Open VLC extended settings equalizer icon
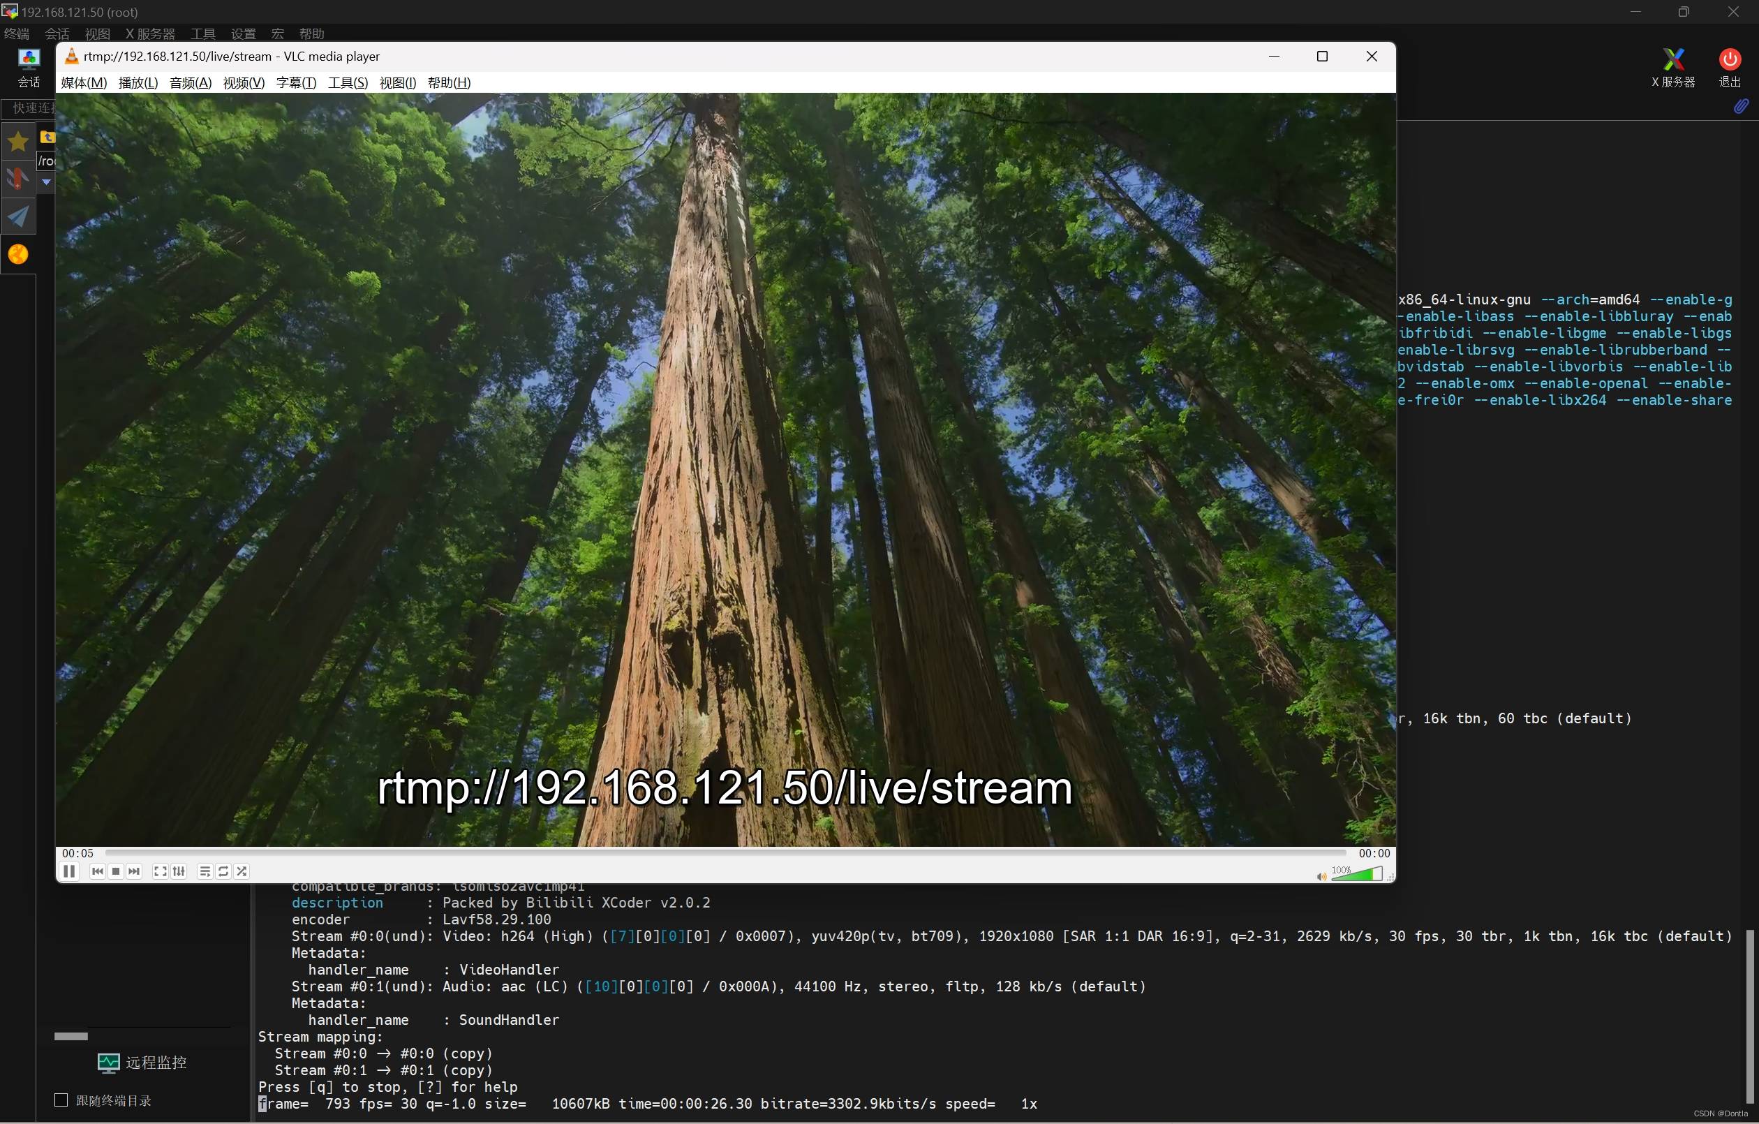Image resolution: width=1759 pixels, height=1124 pixels. (x=178, y=871)
